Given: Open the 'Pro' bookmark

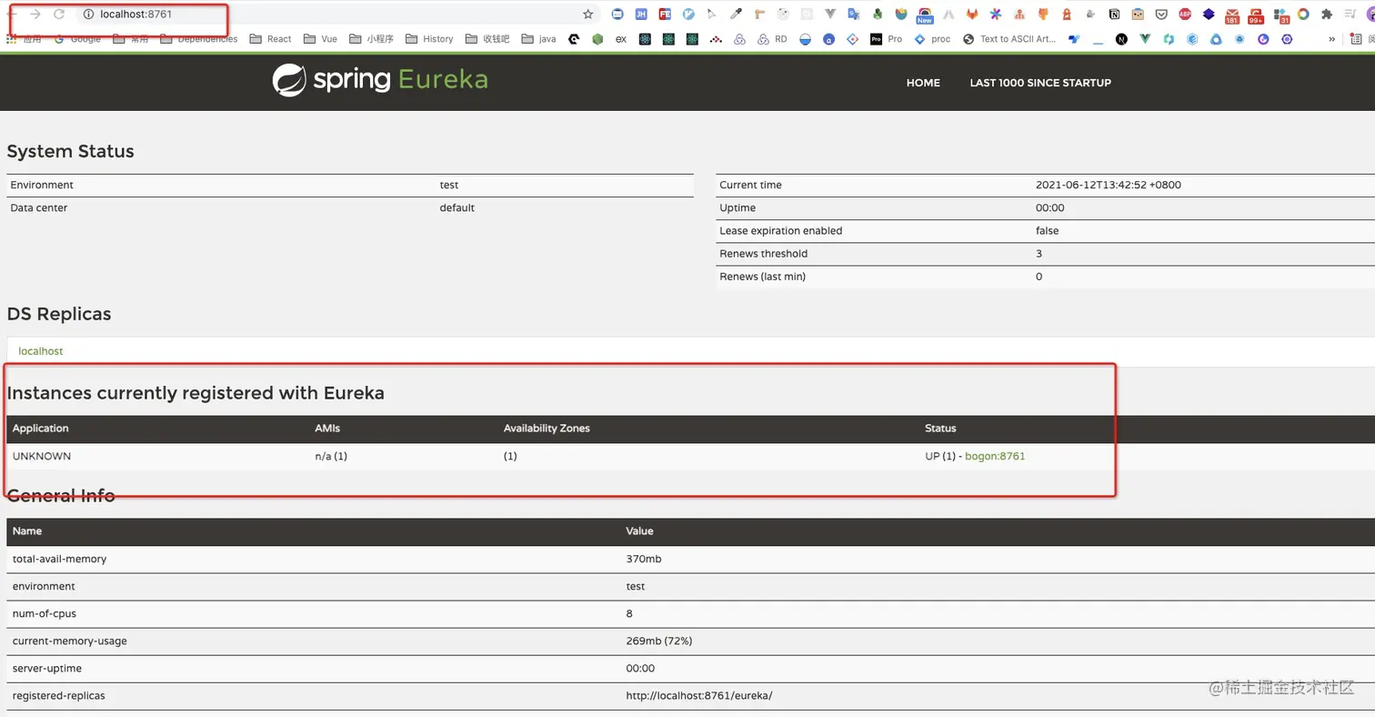Looking at the screenshot, I should [887, 39].
